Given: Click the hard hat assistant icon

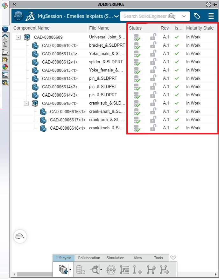Looking at the screenshot, I should [x=20, y=236].
